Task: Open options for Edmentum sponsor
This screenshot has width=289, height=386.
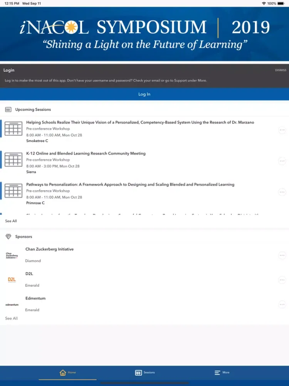Action: tap(282, 305)
